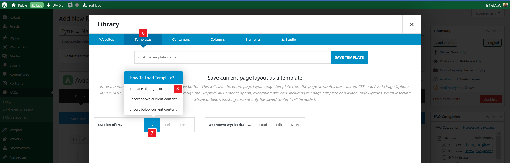Viewport: 510px width, 163px height.
Task: Edit the Wzorcowa wycieczka template
Action: tap(279, 125)
